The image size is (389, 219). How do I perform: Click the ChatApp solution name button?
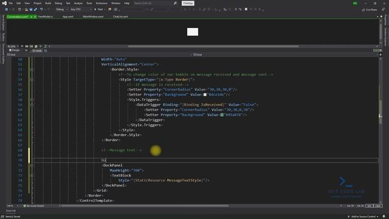[188, 3]
